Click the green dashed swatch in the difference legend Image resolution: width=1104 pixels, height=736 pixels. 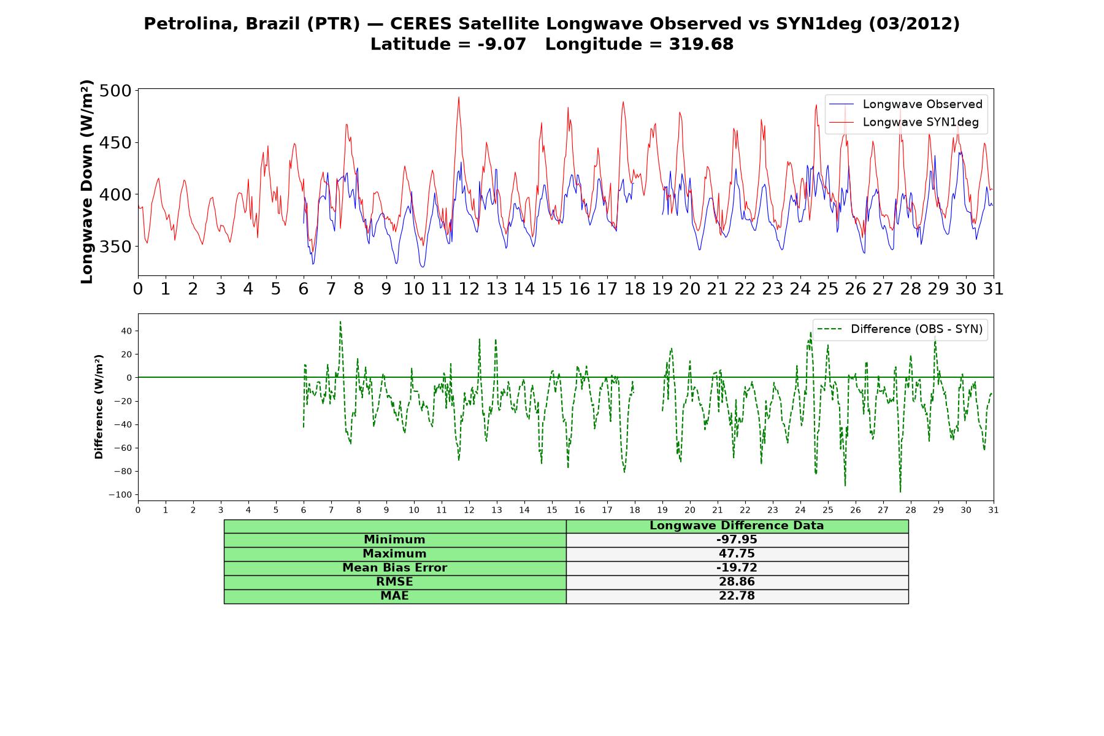point(829,329)
